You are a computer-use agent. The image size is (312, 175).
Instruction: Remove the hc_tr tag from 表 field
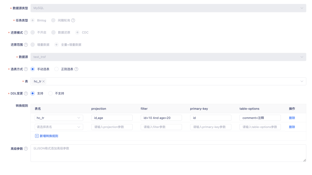[x=43, y=81]
